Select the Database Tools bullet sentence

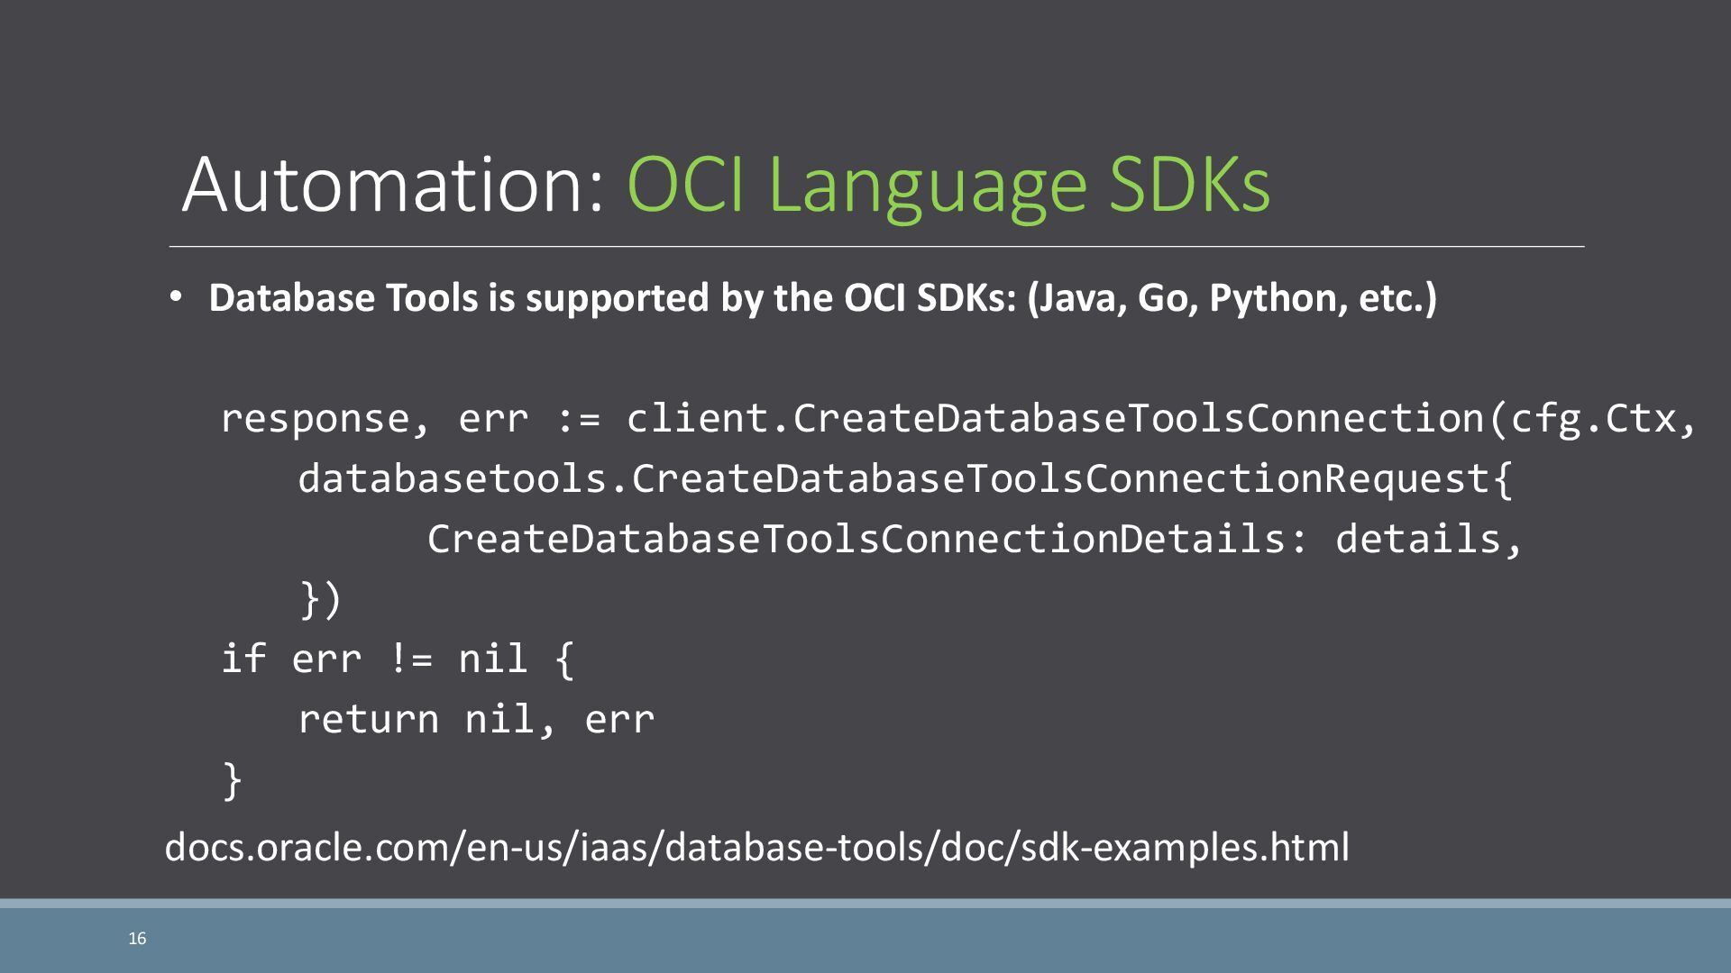[x=822, y=298]
